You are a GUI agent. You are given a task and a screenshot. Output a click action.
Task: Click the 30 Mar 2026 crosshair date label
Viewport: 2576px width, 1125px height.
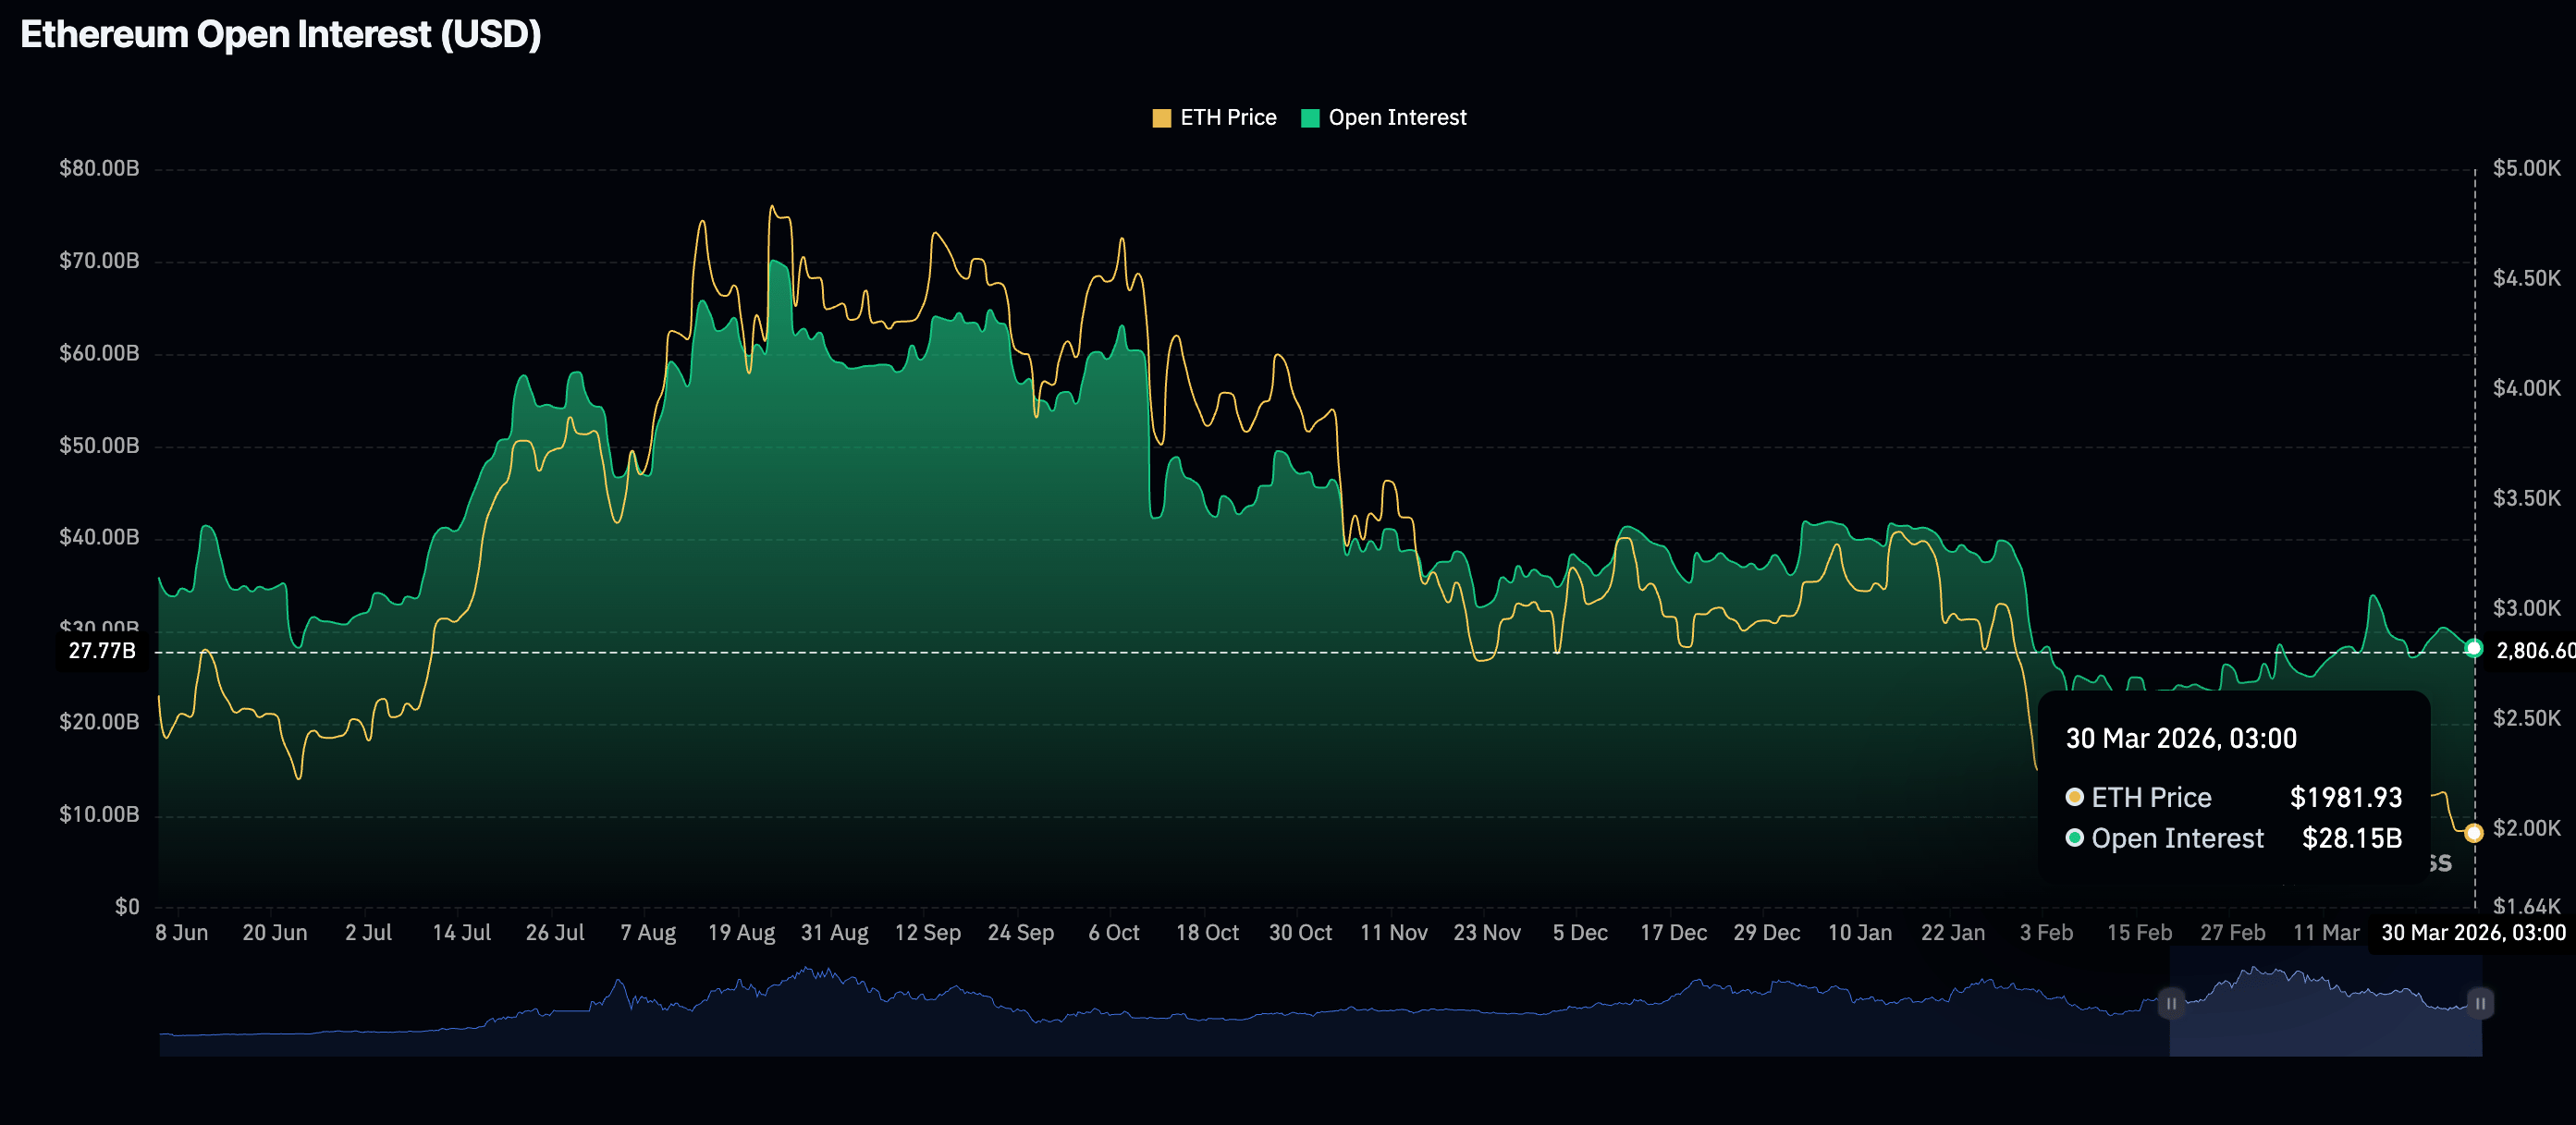(2472, 933)
